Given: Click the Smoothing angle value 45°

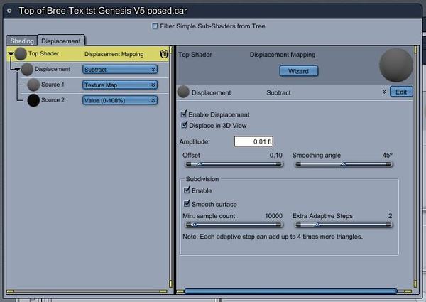Looking at the screenshot, I should tap(388, 155).
